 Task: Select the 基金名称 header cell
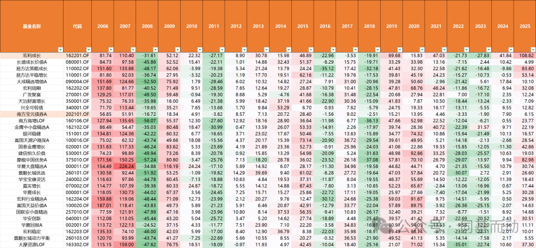click(31, 26)
